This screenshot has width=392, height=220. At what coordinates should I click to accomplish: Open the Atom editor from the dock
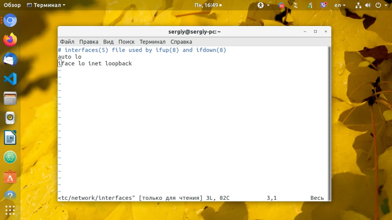[10, 157]
